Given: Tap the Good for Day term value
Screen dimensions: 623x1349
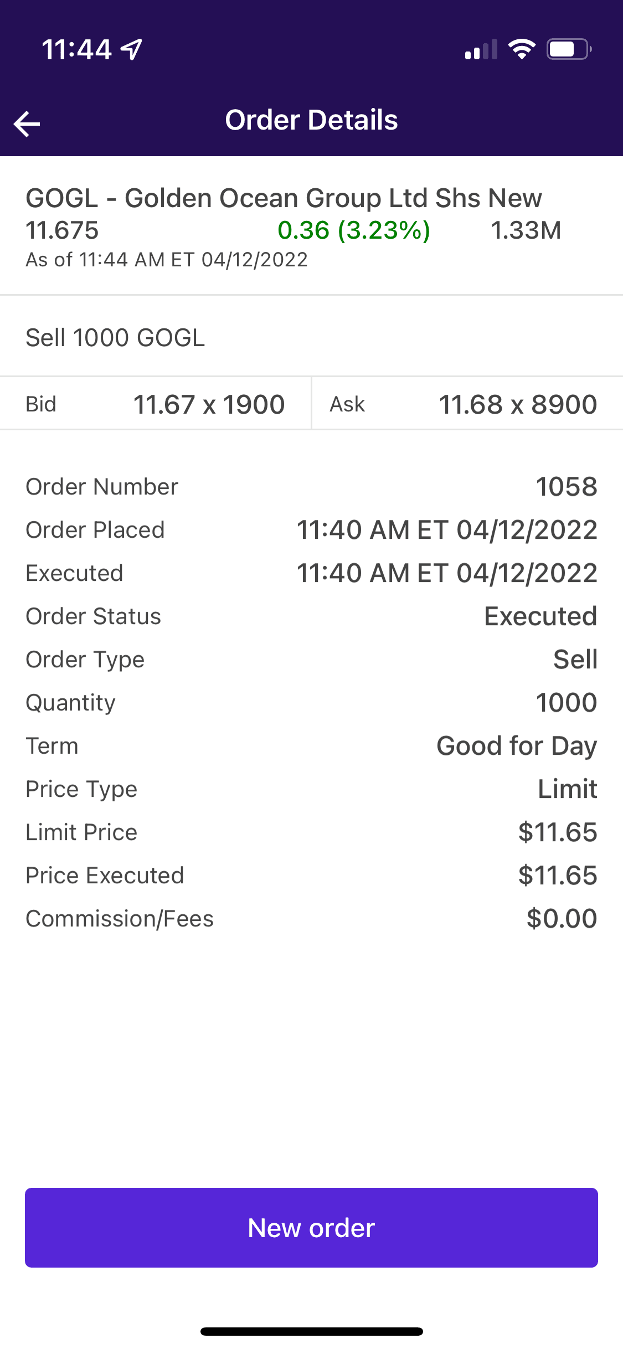Looking at the screenshot, I should [516, 746].
